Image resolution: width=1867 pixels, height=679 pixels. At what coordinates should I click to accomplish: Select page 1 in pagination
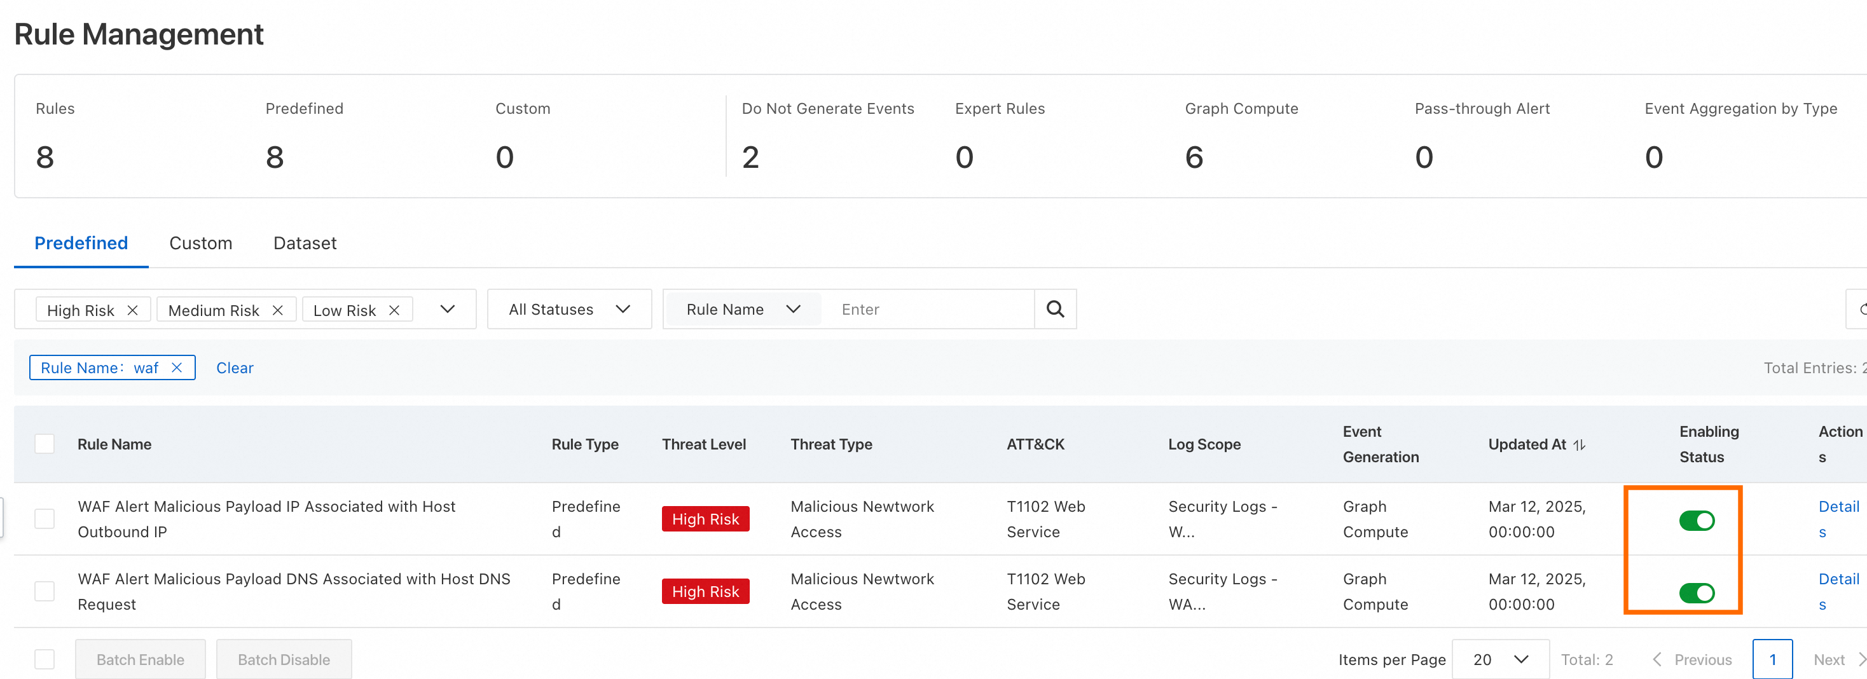[1773, 659]
